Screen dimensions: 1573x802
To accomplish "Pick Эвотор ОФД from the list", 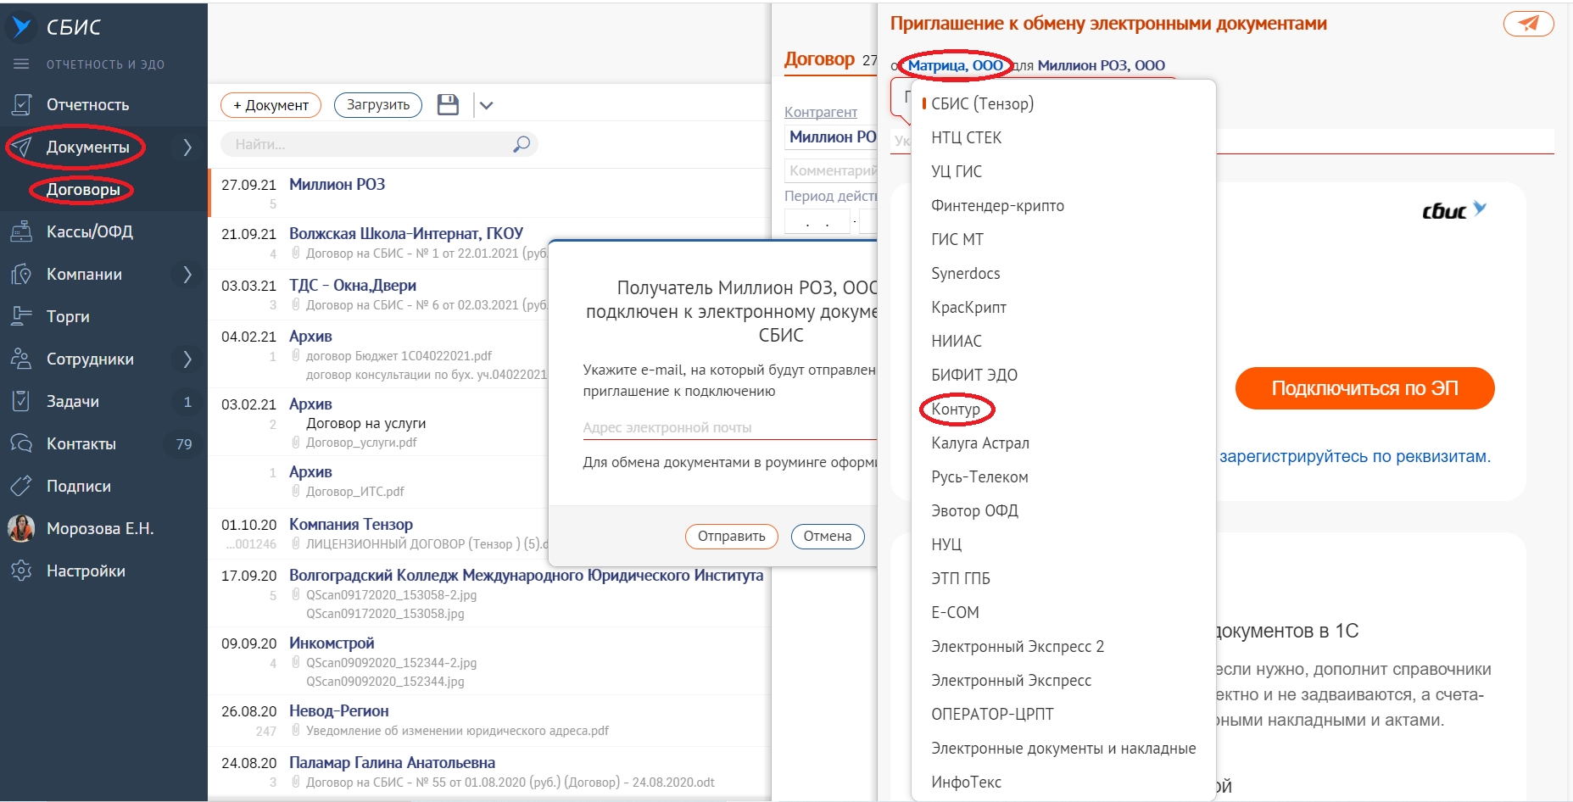I will tap(1064, 510).
